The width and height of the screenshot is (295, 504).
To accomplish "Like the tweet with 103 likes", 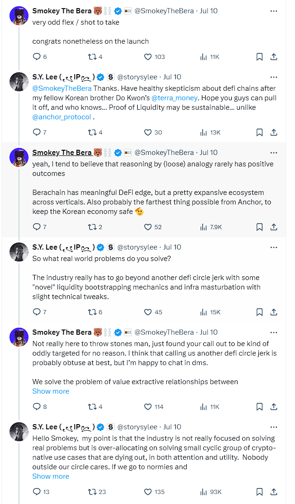I will click(148, 57).
